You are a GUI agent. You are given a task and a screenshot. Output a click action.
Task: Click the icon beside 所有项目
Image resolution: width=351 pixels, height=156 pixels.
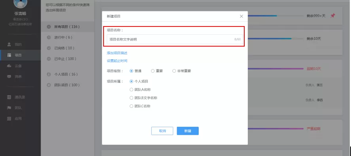click(49, 27)
